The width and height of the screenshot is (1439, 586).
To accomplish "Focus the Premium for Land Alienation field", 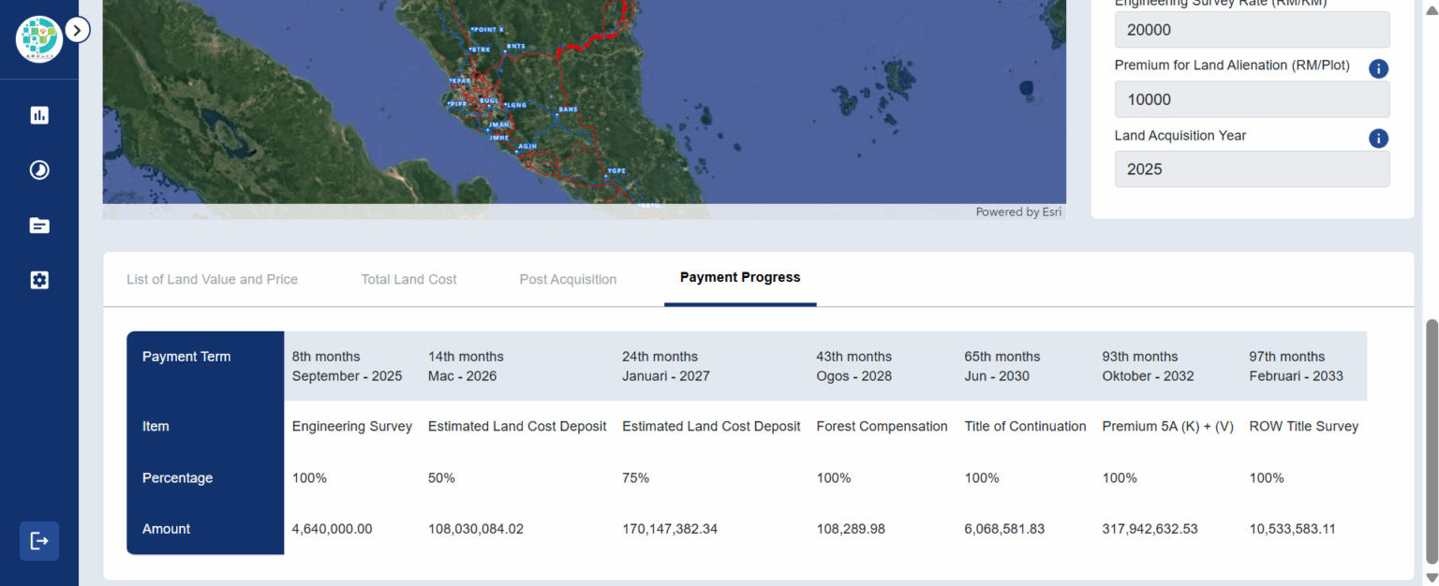I will pyautogui.click(x=1252, y=99).
